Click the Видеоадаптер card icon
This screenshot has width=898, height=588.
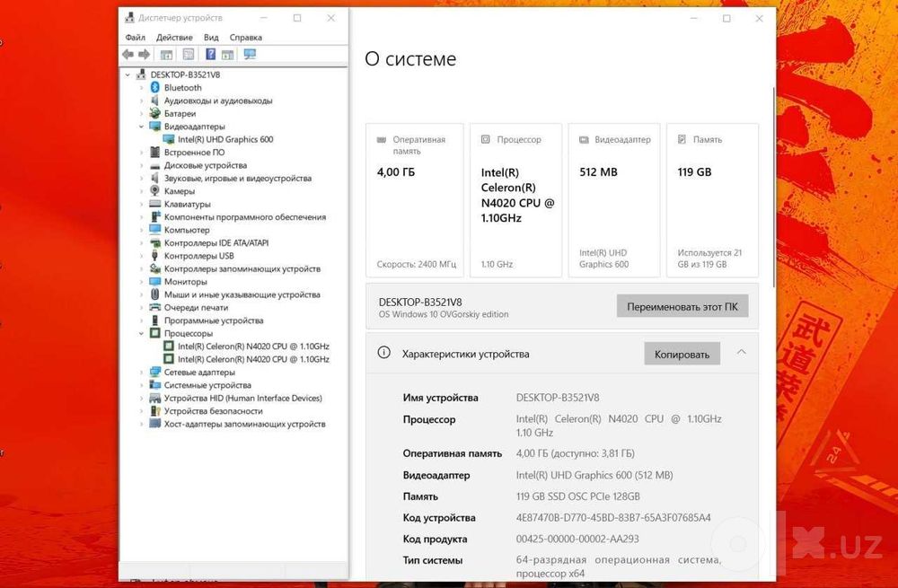[x=585, y=140]
